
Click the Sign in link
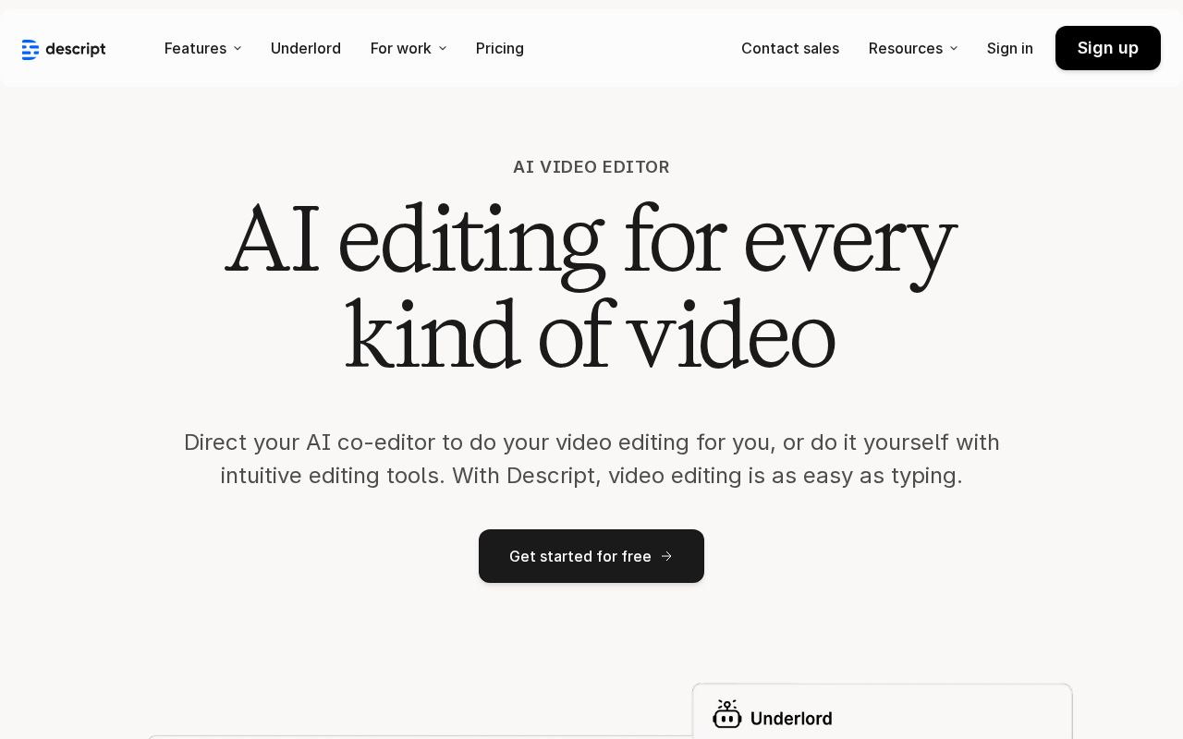tap(1010, 48)
